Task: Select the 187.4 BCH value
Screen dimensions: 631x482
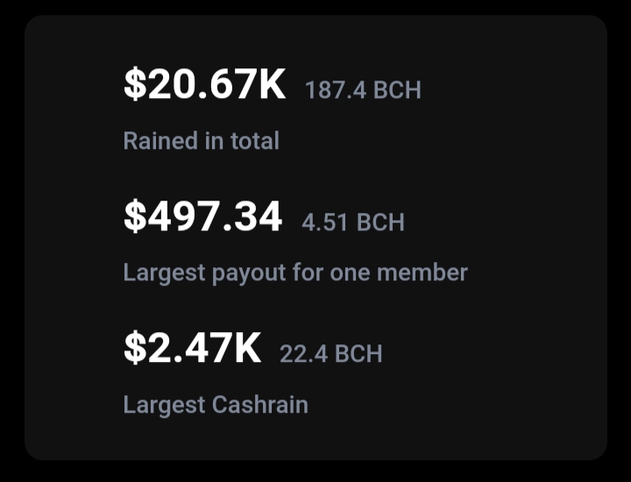Action: 363,89
